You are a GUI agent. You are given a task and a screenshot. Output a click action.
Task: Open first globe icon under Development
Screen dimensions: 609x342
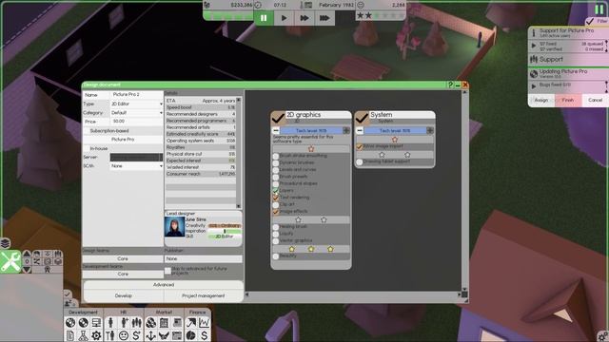[70, 323]
